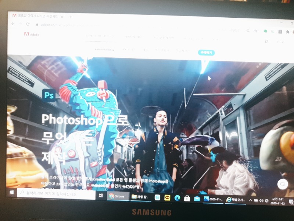
Task: Open the chat bubble widget
Action: tap(283, 184)
